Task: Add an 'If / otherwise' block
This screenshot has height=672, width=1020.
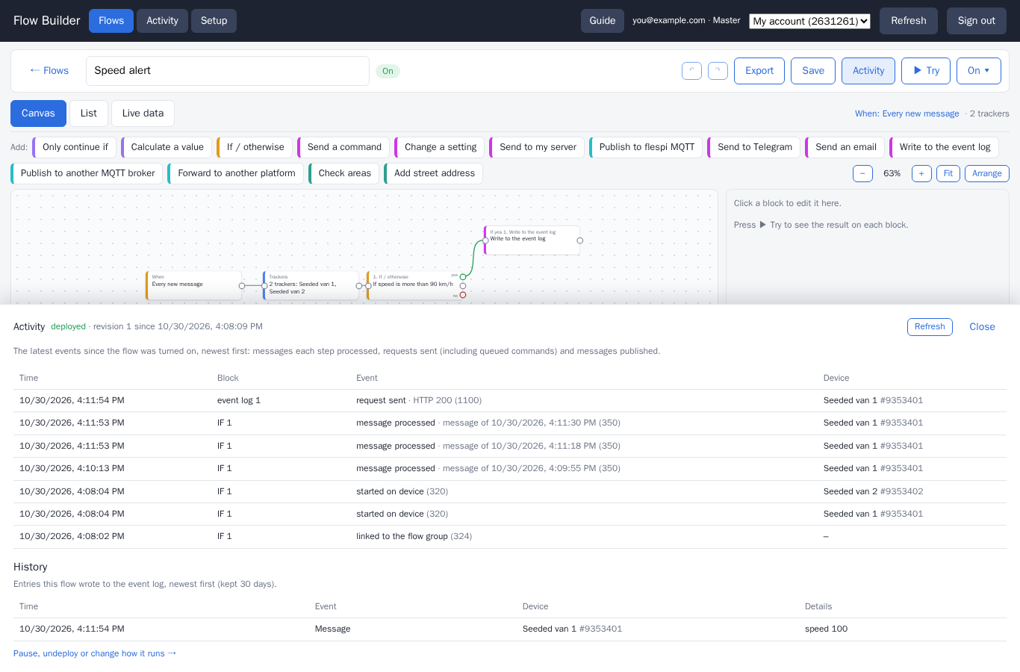Action: coord(255,147)
